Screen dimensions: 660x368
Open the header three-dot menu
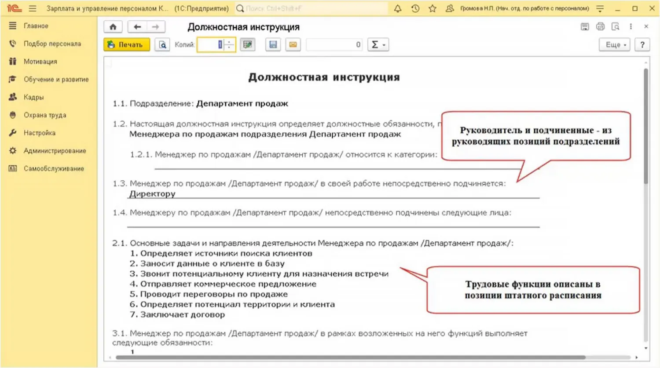(631, 27)
